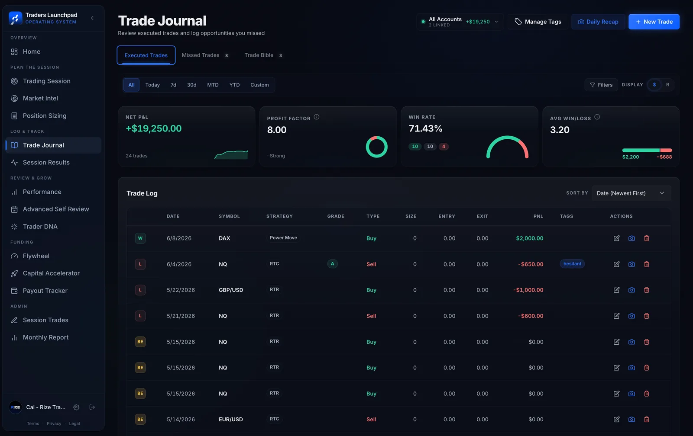Delete the 5/21/2026 NQ trade
This screenshot has height=436, width=693.
(647, 316)
